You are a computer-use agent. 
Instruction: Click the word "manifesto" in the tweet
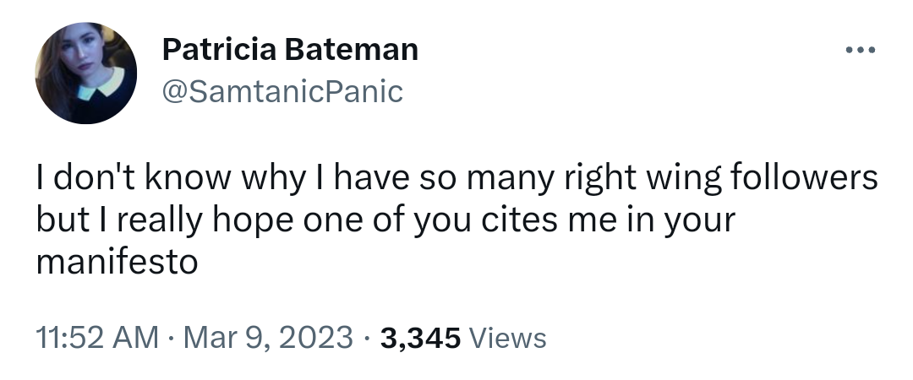[x=117, y=262]
